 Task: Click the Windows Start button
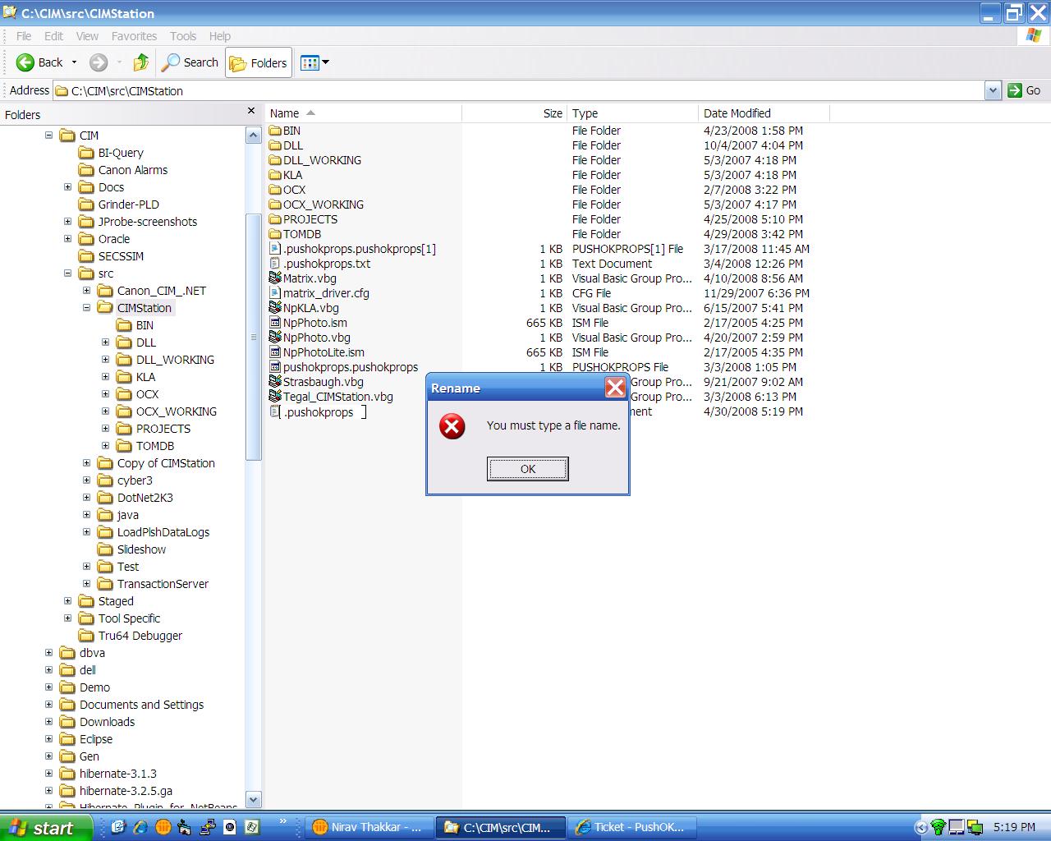point(43,828)
